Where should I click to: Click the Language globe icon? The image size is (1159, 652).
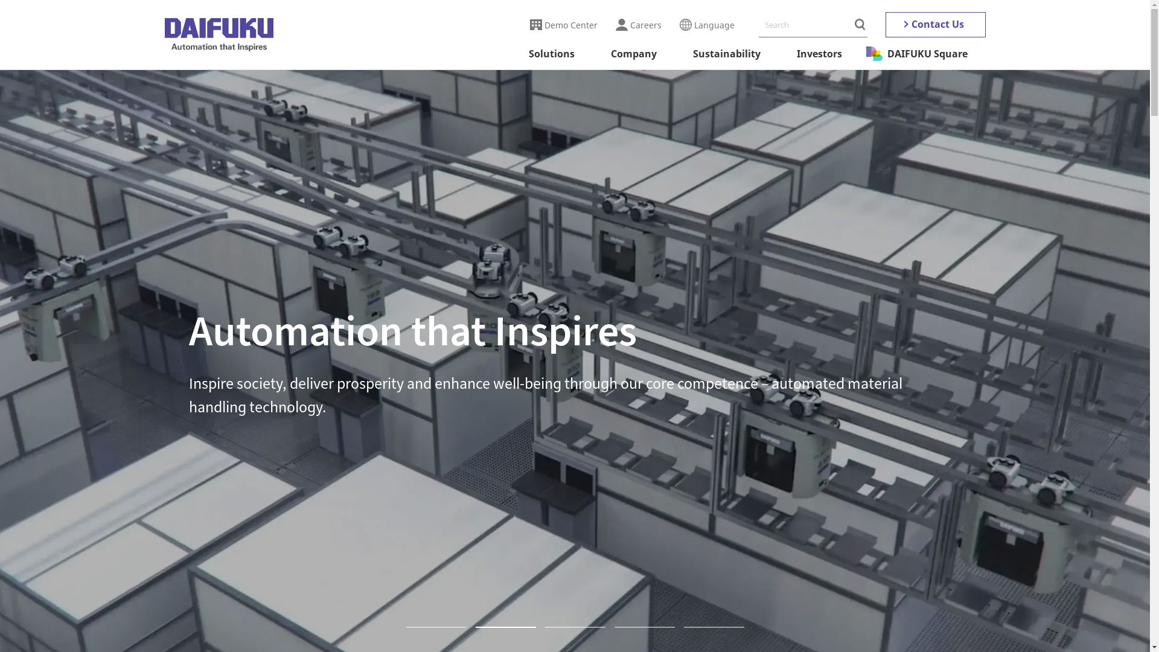point(685,25)
